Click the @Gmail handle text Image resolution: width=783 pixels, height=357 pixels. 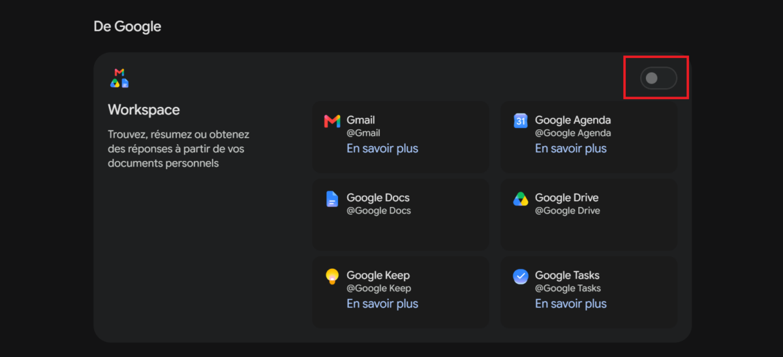(363, 132)
